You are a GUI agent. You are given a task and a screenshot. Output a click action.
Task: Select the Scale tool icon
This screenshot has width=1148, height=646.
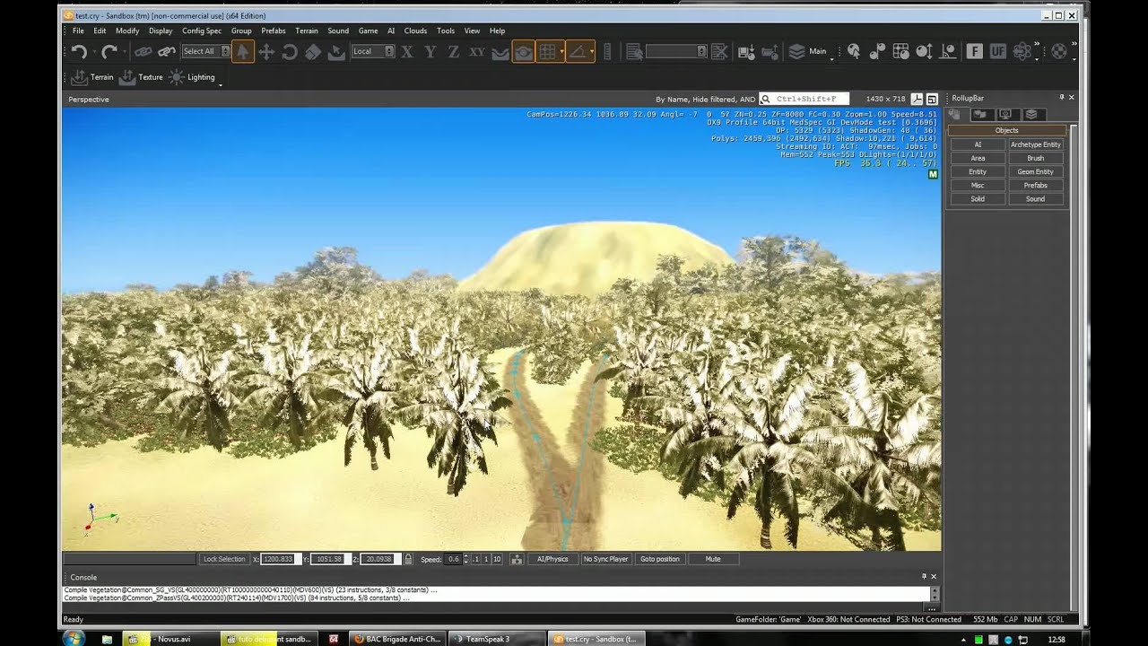point(313,52)
